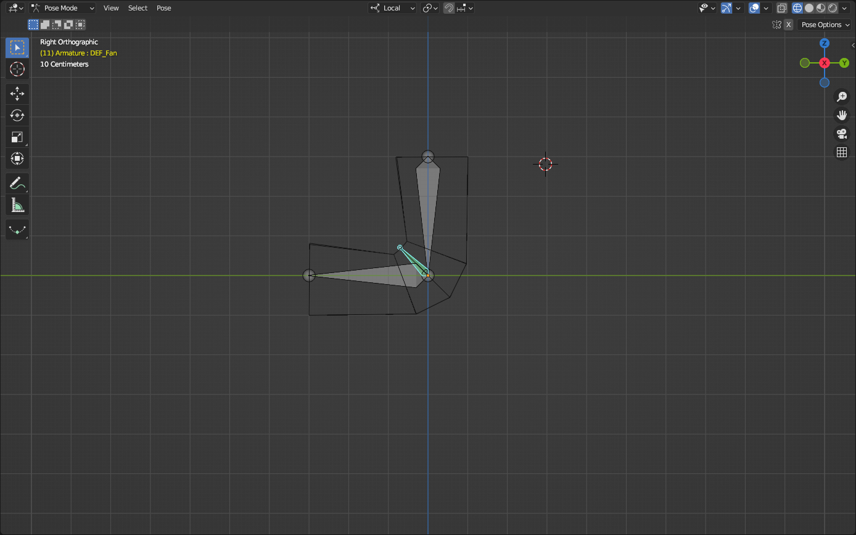Pick the Scale tool
This screenshot has height=535, width=856.
17,137
